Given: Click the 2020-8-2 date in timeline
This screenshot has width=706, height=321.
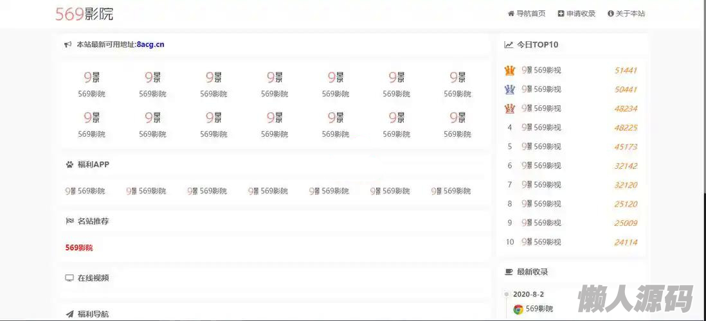Looking at the screenshot, I should pyautogui.click(x=528, y=294).
